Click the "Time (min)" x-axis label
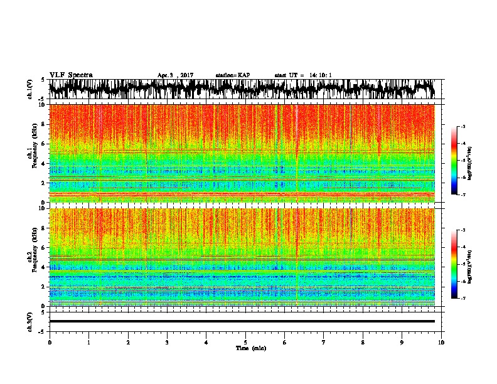Screen dimensions: 497x384 (251, 348)
